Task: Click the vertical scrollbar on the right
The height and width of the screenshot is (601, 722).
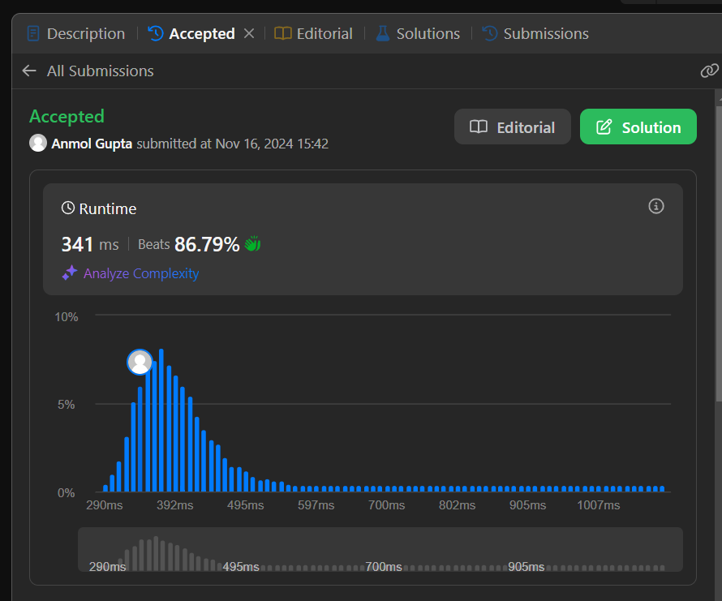Action: [718, 253]
